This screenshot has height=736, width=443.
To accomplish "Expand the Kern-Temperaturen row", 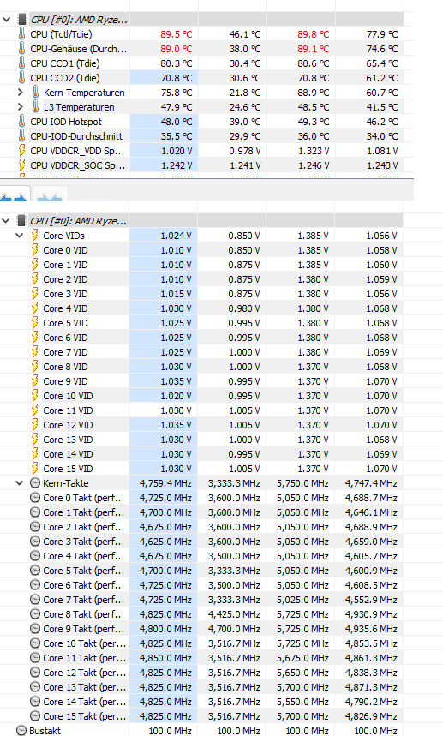I will point(21,93).
